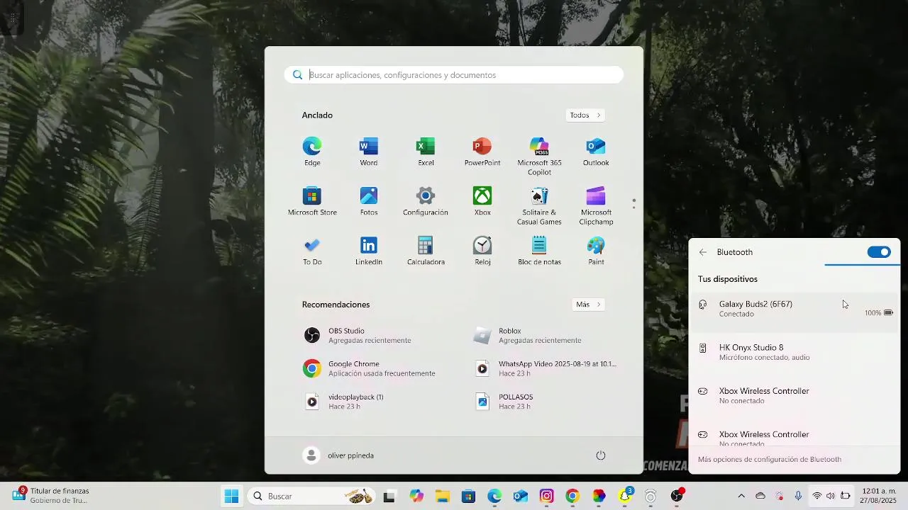The image size is (908, 510).
Task: Click the page dots beside pinned apps
Action: pyautogui.click(x=633, y=204)
